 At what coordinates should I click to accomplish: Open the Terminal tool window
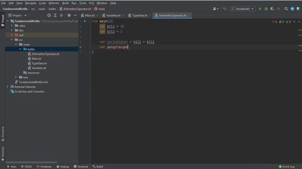[81, 167]
